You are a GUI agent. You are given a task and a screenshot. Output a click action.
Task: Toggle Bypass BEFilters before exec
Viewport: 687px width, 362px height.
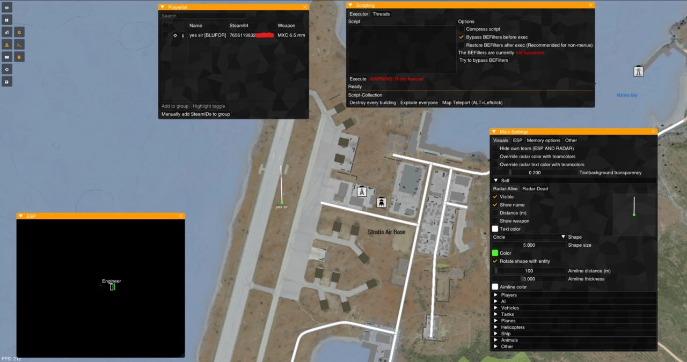pyautogui.click(x=462, y=37)
